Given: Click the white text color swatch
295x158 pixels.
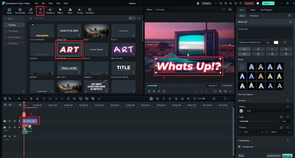Looking at the screenshot, I should 276,43.
